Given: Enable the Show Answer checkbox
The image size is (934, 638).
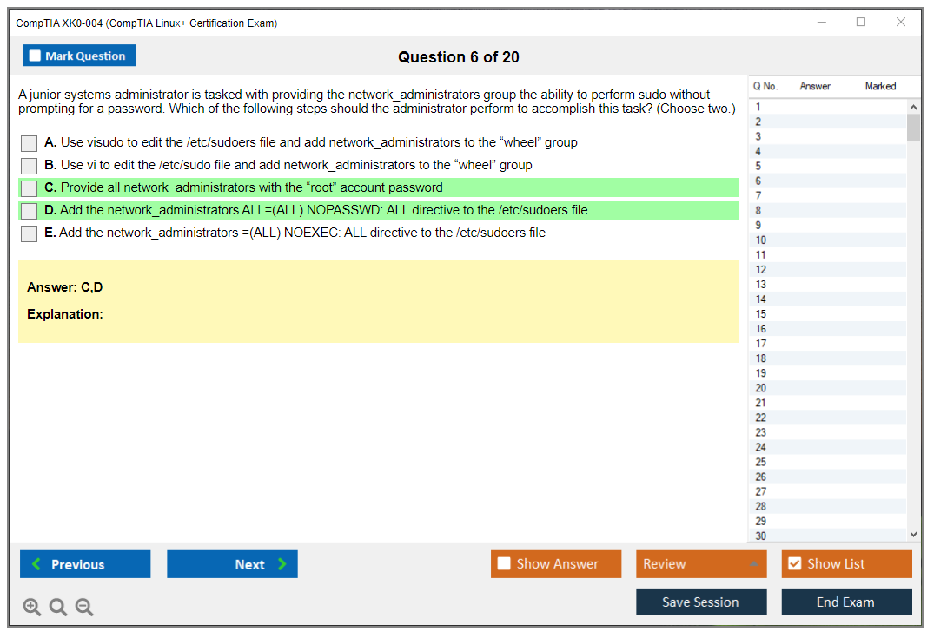Looking at the screenshot, I should pyautogui.click(x=504, y=564).
